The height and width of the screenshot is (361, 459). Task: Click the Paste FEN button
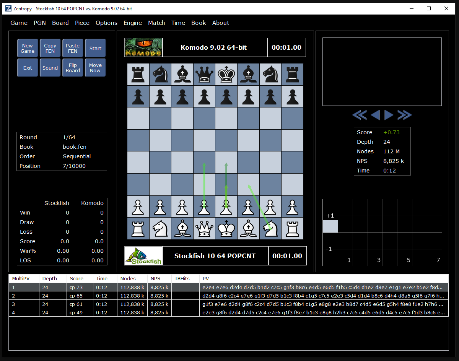coord(73,48)
